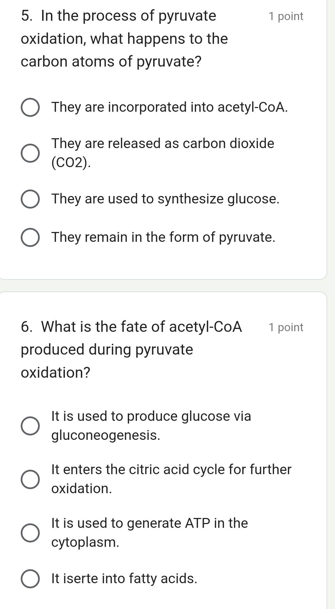Click question 6 heading about acetyl-CoA fate

click(131, 350)
